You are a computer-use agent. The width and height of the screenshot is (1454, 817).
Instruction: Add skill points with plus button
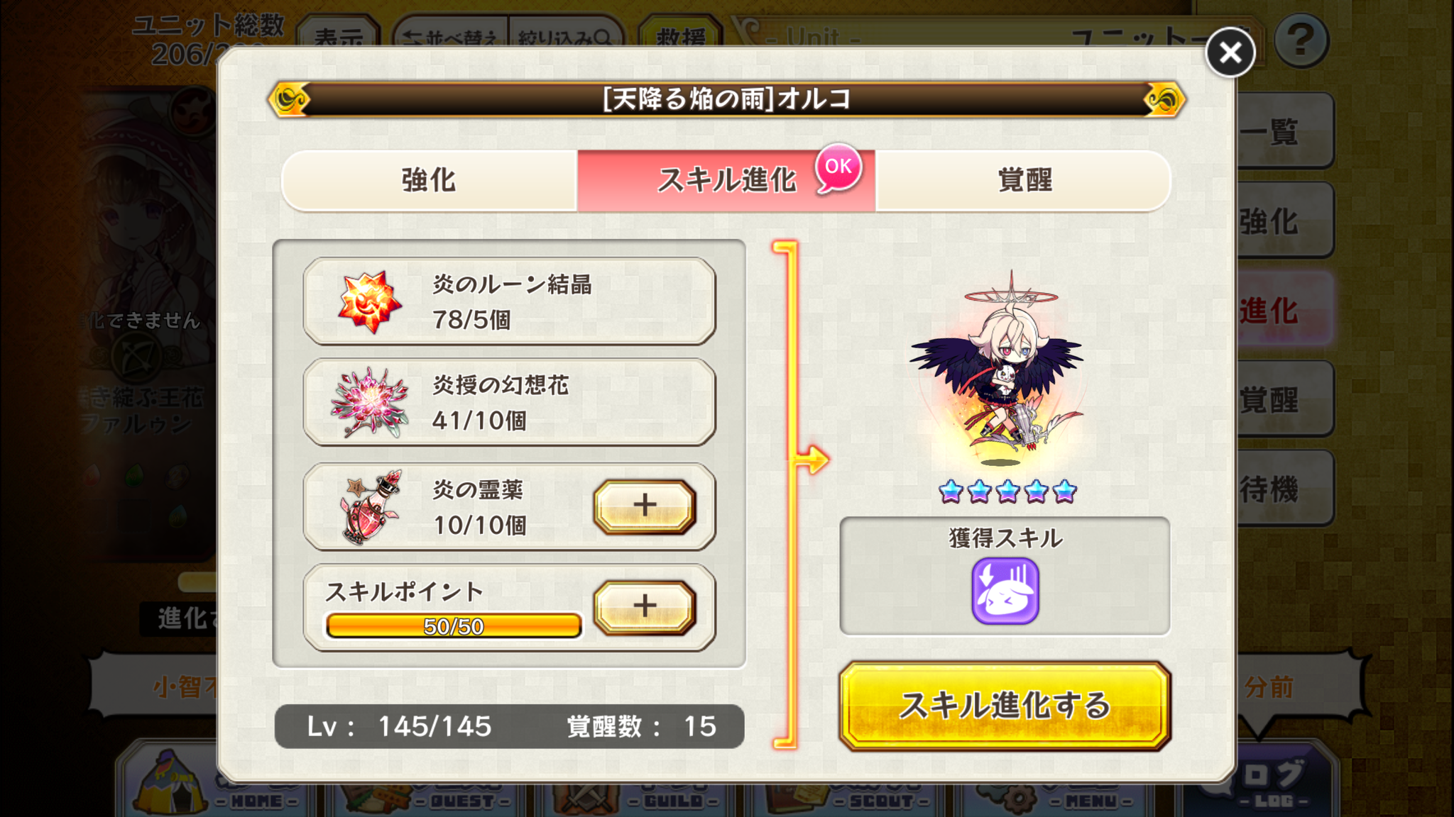[x=645, y=606]
